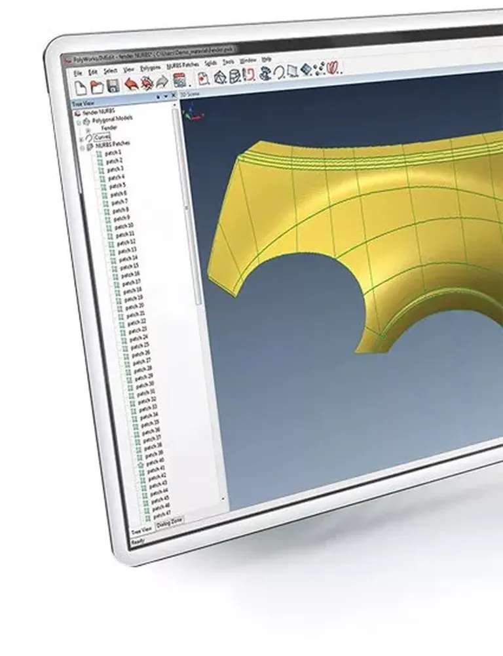Click the red bug icon in toolbar

click(x=146, y=83)
